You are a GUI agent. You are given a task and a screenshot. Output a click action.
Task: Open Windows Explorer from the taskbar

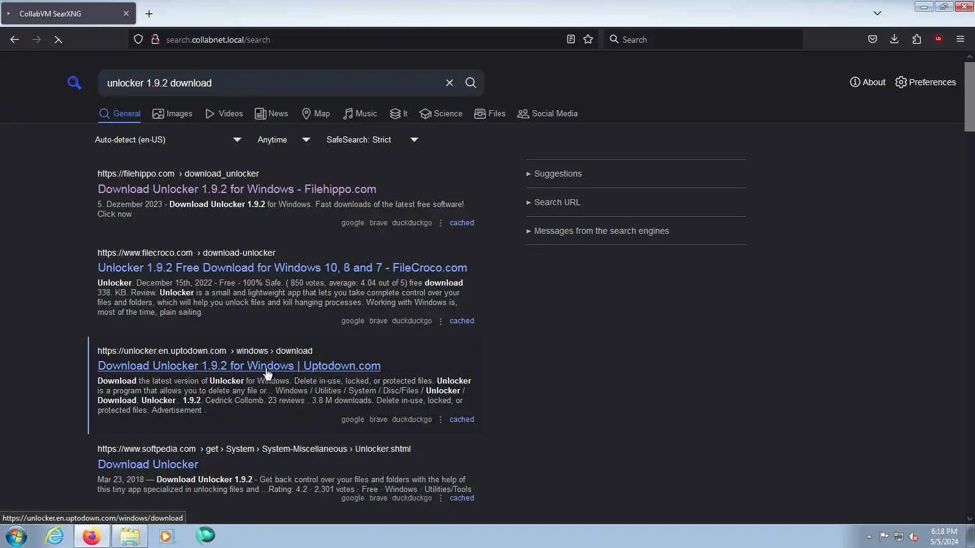[x=129, y=536]
